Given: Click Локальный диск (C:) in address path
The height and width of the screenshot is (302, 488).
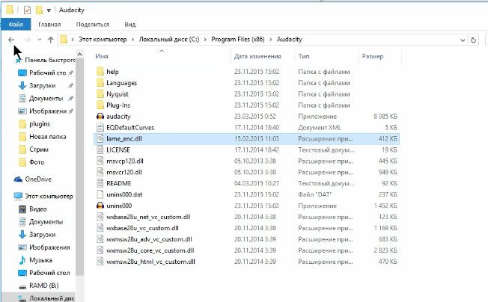Looking at the screenshot, I should tap(169, 40).
